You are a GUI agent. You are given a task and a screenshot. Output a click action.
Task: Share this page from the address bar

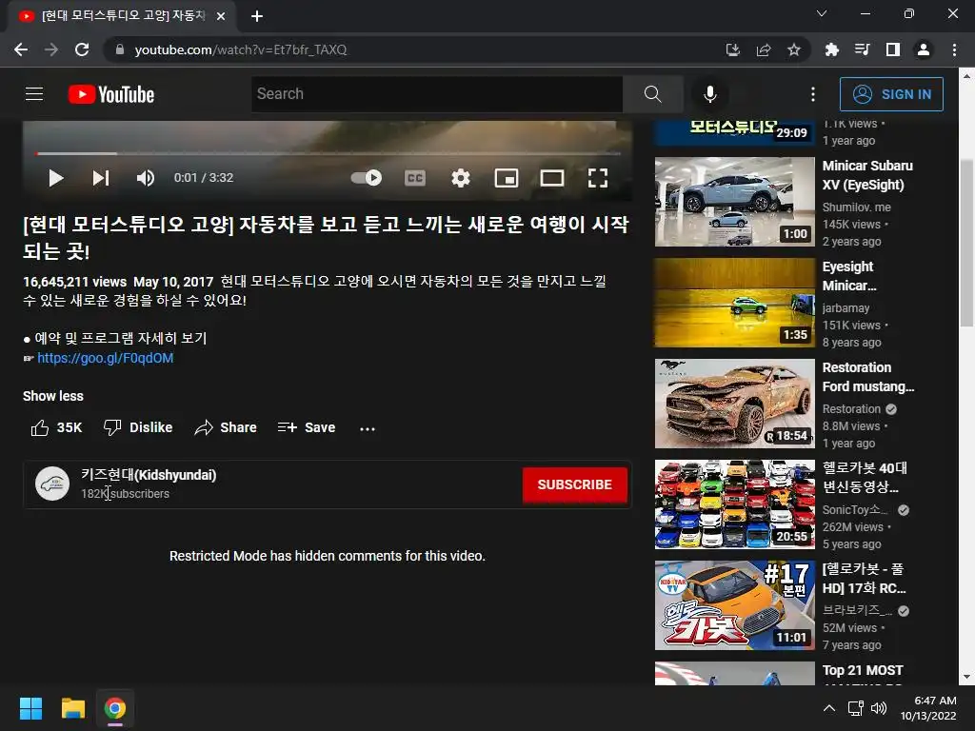pos(763,49)
